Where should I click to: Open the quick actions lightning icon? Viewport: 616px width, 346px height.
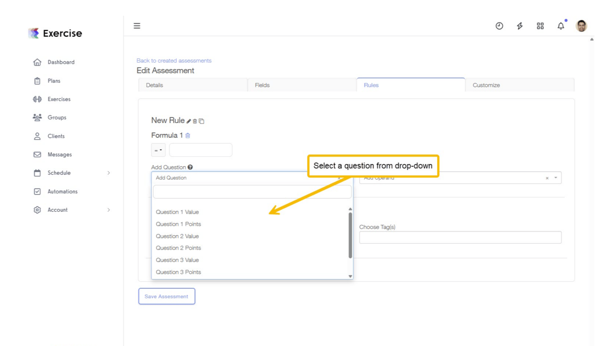click(519, 26)
